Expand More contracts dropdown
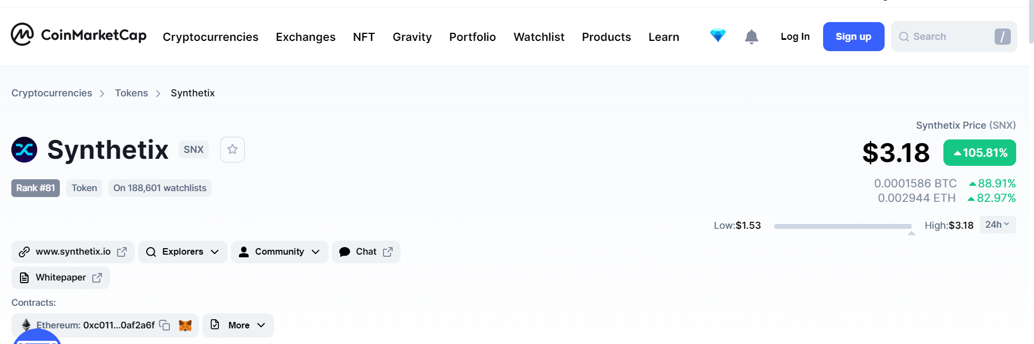This screenshot has width=1034, height=344. click(x=238, y=325)
